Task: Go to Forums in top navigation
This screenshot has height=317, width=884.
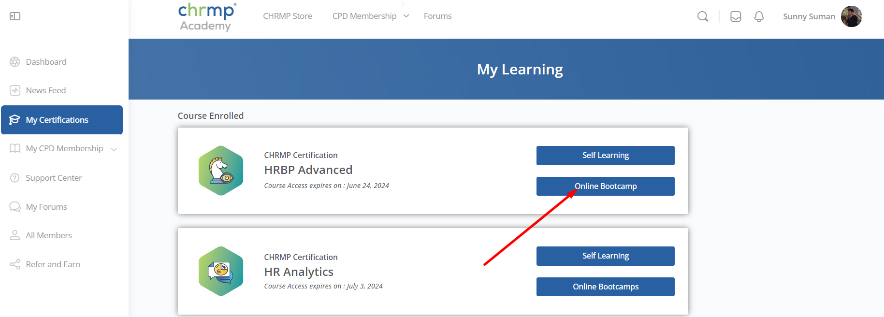Action: (x=438, y=16)
